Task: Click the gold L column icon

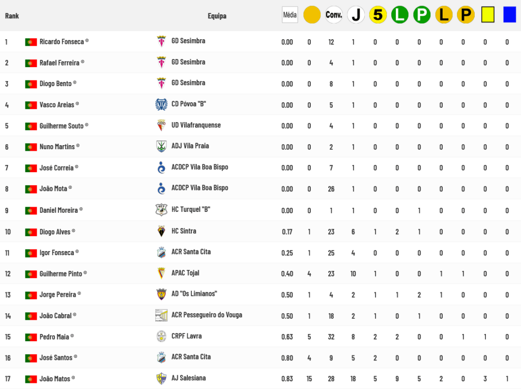Action: (x=444, y=15)
